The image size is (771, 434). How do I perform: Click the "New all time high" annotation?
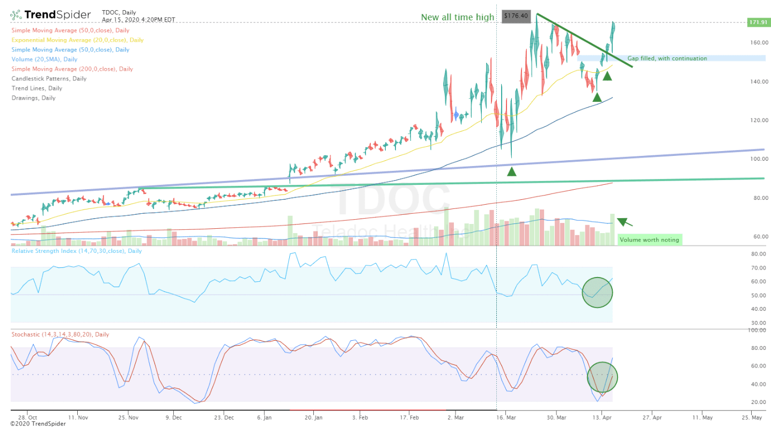point(457,17)
